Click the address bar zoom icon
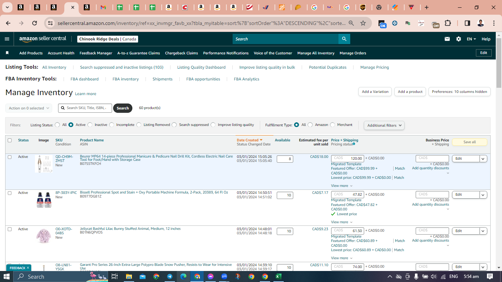This screenshot has height=282, width=502. (x=351, y=23)
